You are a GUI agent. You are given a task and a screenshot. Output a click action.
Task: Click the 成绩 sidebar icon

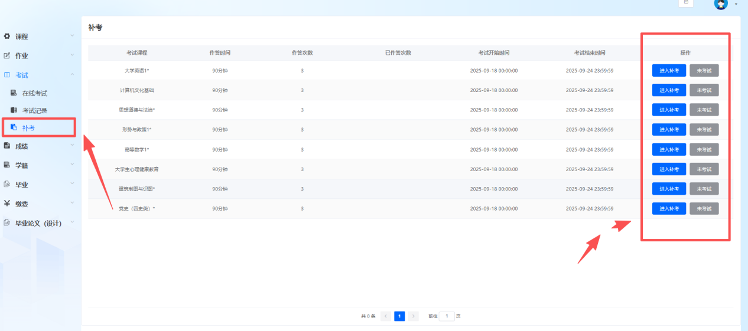[x=7, y=146]
